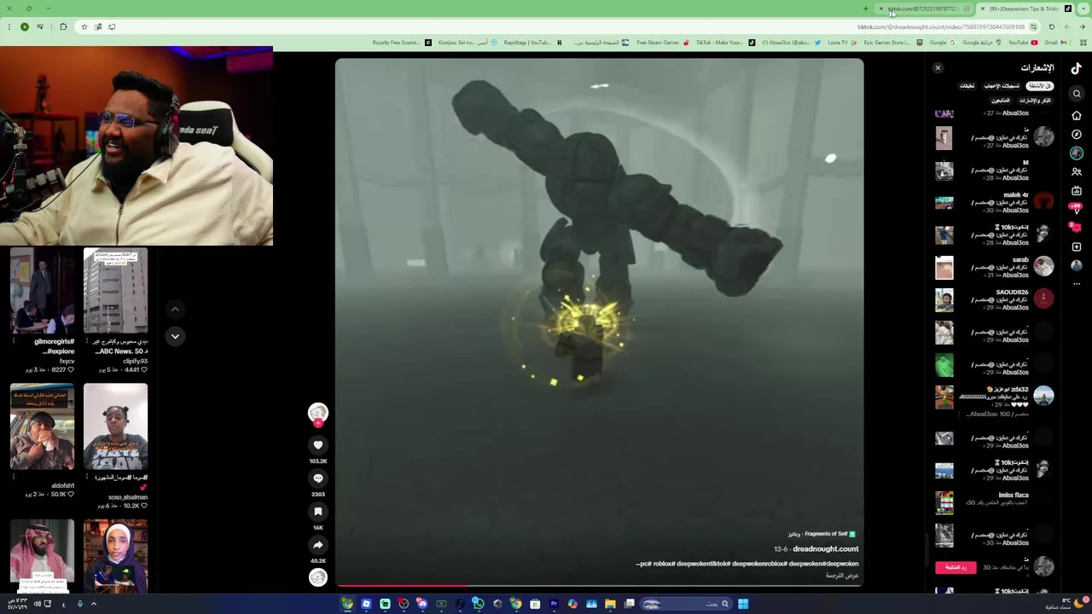Open the video comments bubble icon
Screen dimensions: 1092x614
[x=318, y=478]
